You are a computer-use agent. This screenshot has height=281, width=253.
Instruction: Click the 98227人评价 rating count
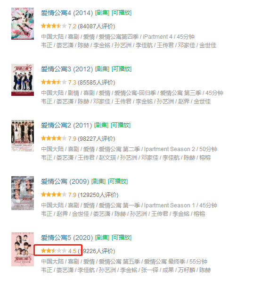tap(97, 138)
